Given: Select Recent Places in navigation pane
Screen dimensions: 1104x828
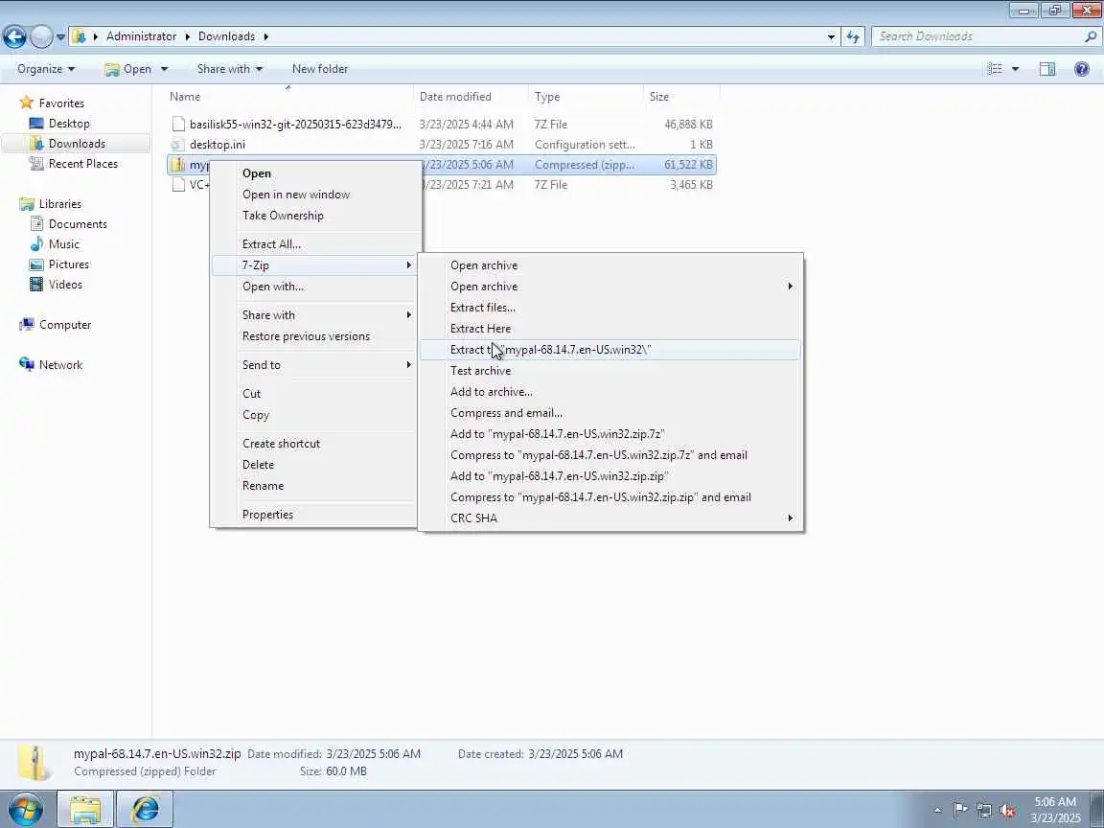Looking at the screenshot, I should [73, 163].
